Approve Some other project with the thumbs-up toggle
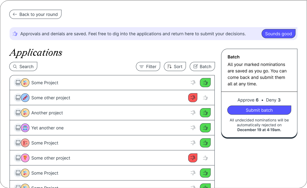Viewport: 307px width, 188px height. click(205, 98)
